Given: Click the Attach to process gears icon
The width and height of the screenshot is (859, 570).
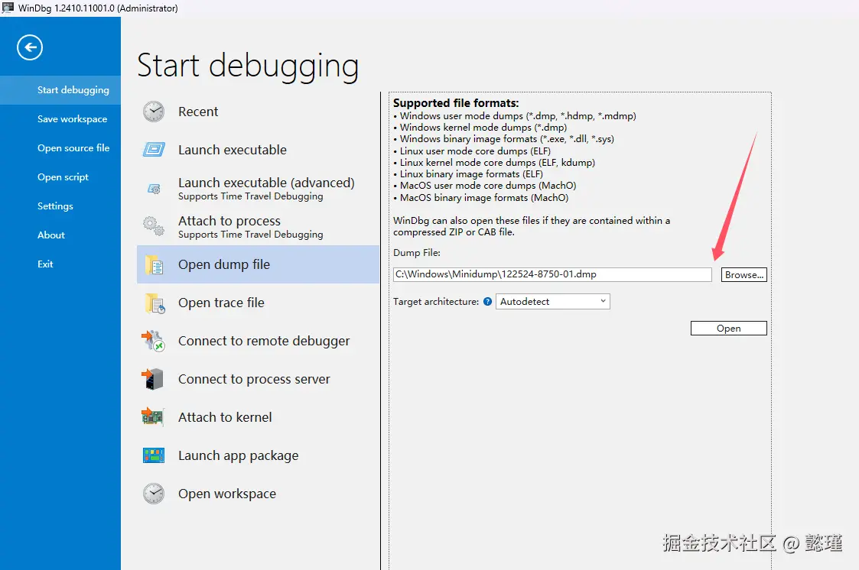Looking at the screenshot, I should point(154,226).
